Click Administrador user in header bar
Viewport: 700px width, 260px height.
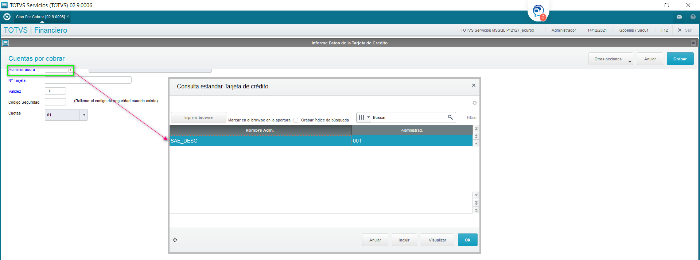[x=564, y=30]
